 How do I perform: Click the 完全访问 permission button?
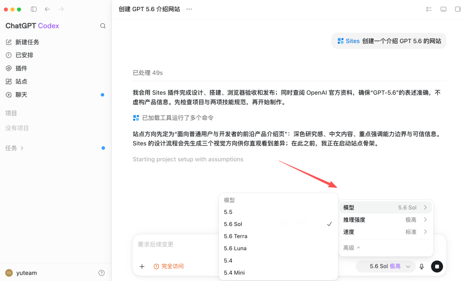tap(168, 266)
